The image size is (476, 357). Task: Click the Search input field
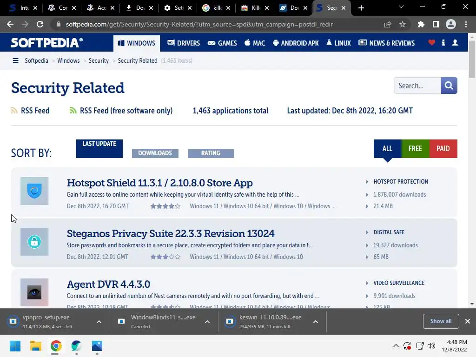pyautogui.click(x=417, y=86)
